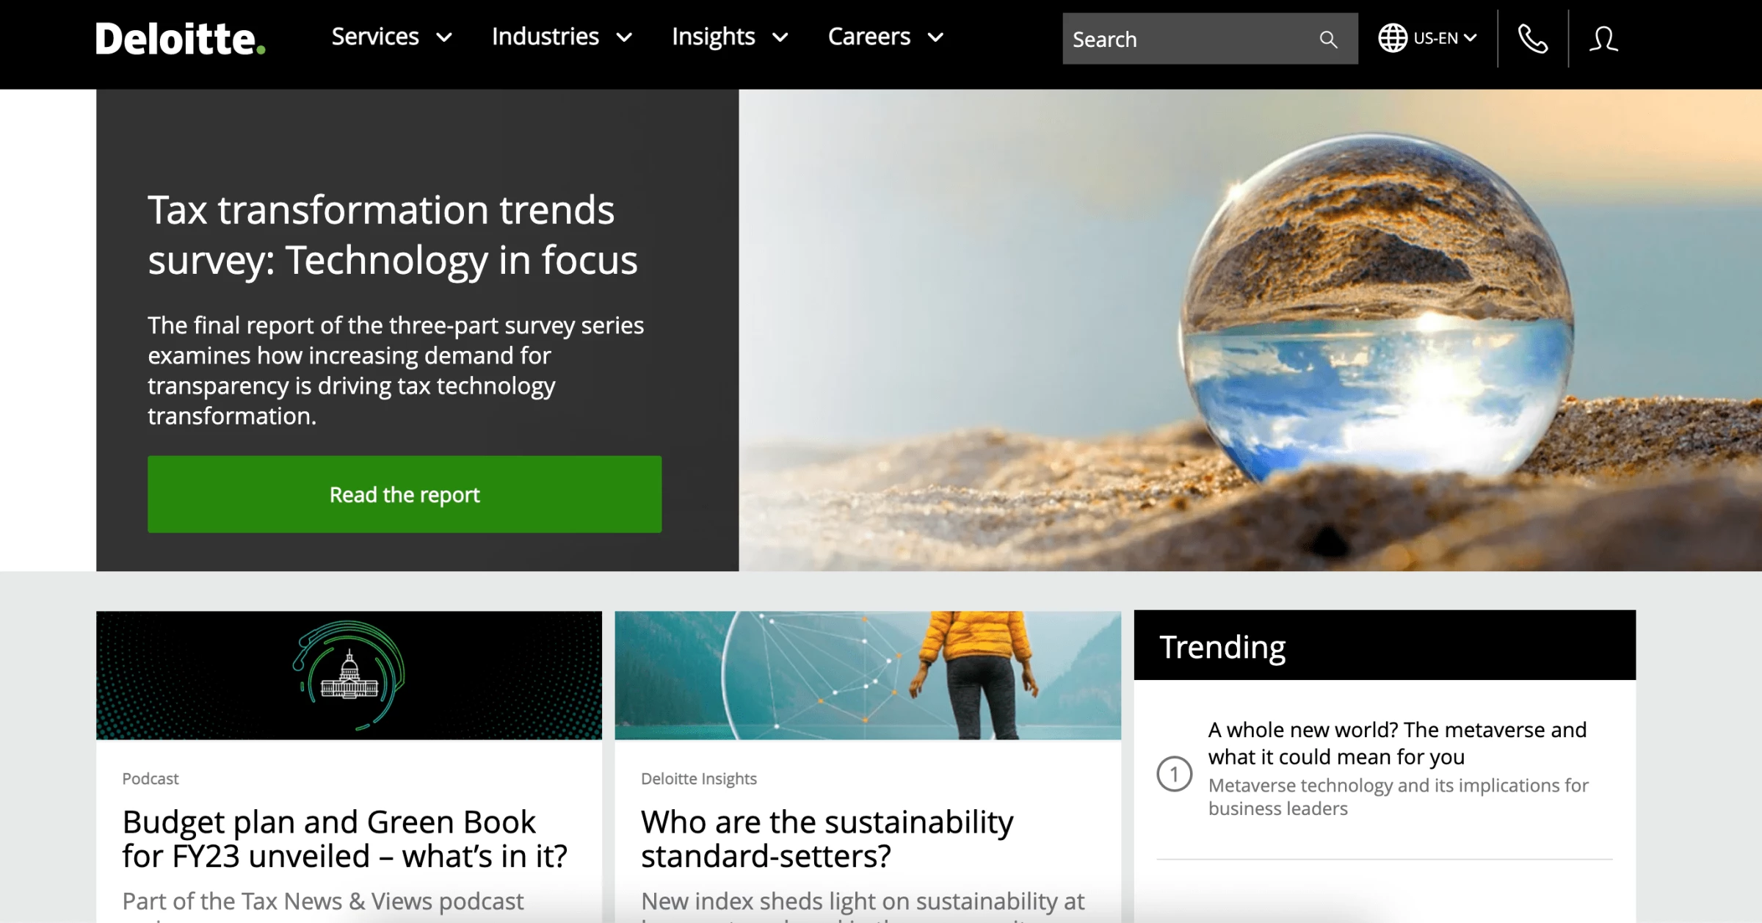This screenshot has height=923, width=1762.
Task: Click the yellow jacket sustainability thumbnail
Action: click(x=868, y=676)
